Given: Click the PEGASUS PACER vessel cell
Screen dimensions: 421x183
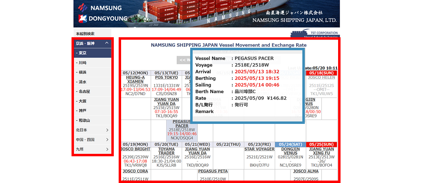Looking at the screenshot, I should pos(182,130).
